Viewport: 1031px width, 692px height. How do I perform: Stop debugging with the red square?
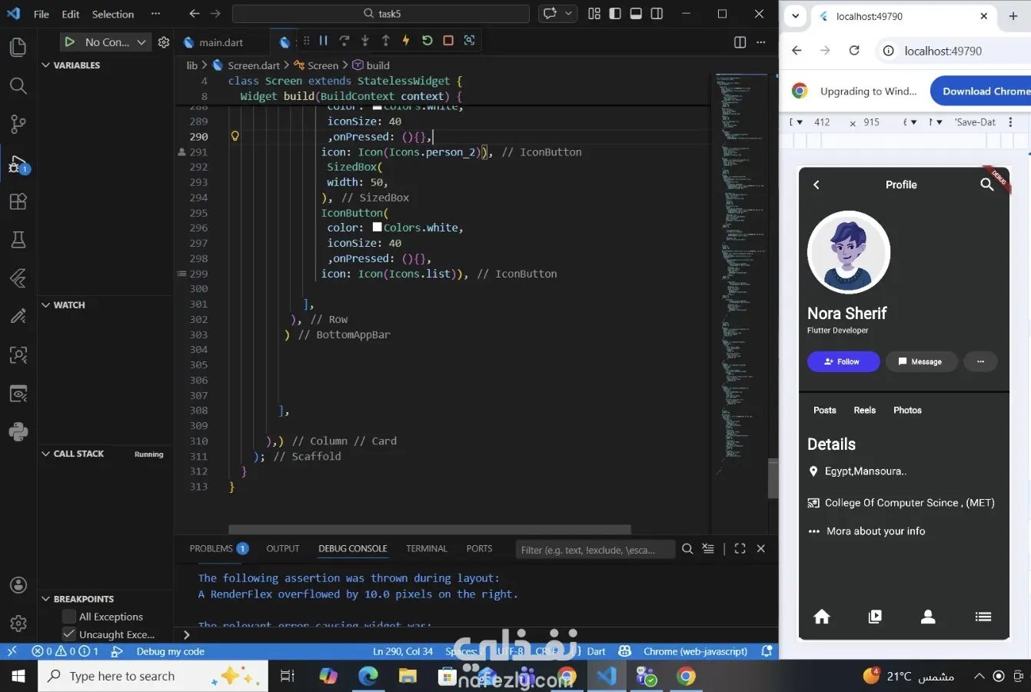coord(448,41)
